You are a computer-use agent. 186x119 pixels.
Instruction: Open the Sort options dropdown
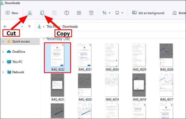106,13
